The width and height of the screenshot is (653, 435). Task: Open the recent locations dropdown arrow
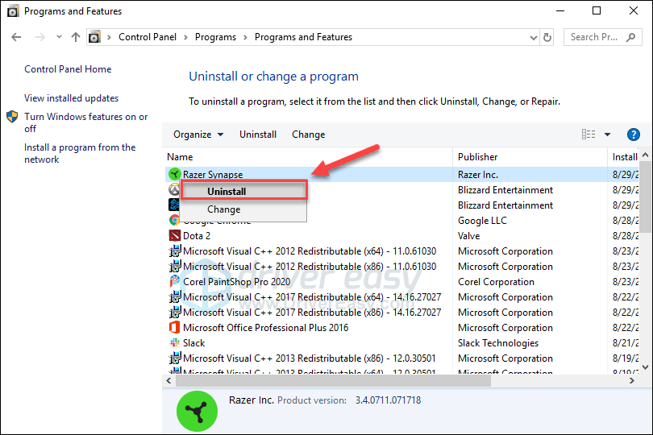(x=59, y=37)
